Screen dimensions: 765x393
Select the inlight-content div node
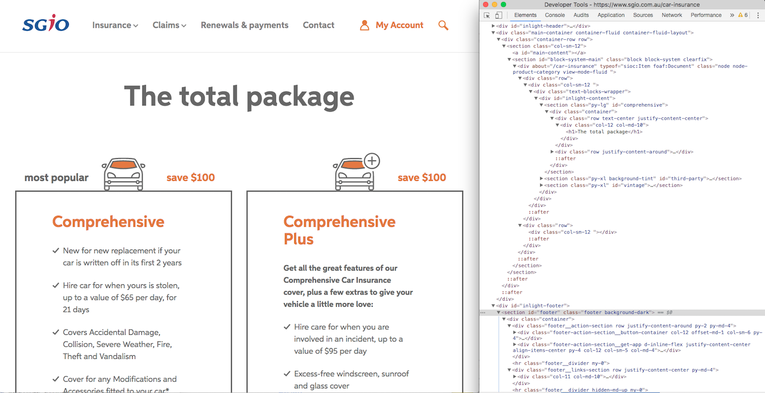point(577,99)
